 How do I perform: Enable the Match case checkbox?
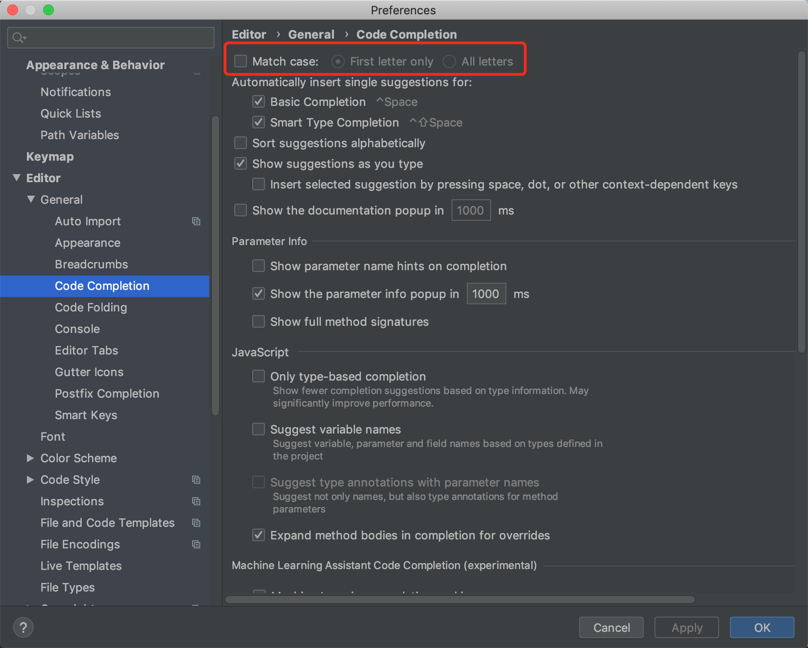[240, 61]
